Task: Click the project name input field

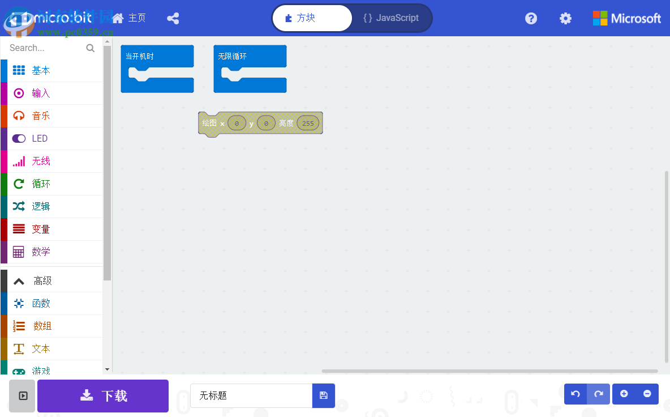Action: [x=251, y=395]
